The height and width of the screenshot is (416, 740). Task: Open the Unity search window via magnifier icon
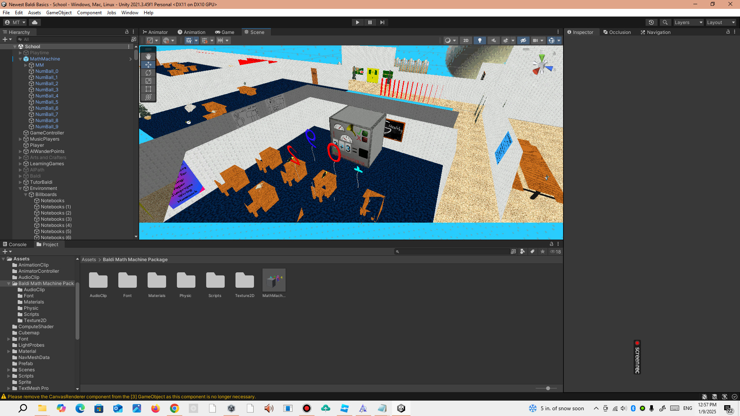point(665,22)
